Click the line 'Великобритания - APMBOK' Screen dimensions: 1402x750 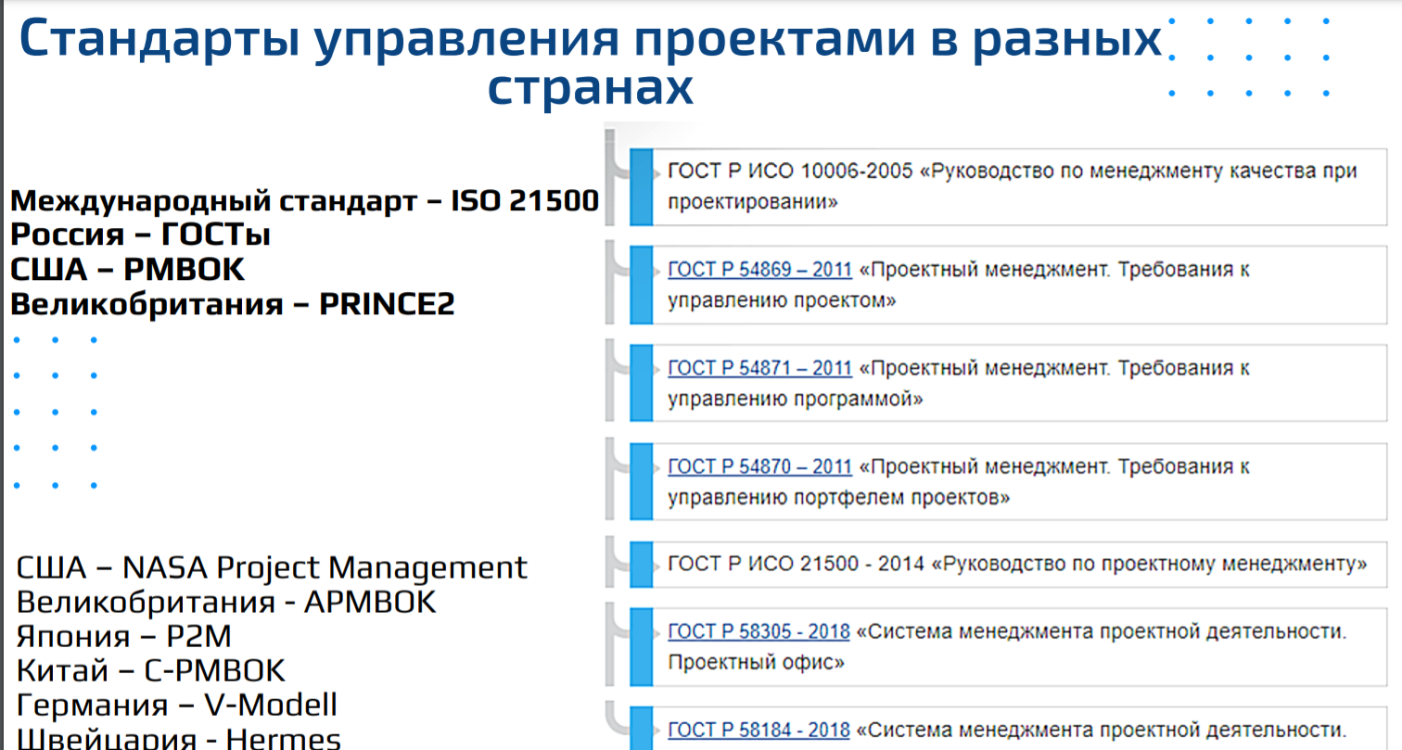[x=226, y=602]
